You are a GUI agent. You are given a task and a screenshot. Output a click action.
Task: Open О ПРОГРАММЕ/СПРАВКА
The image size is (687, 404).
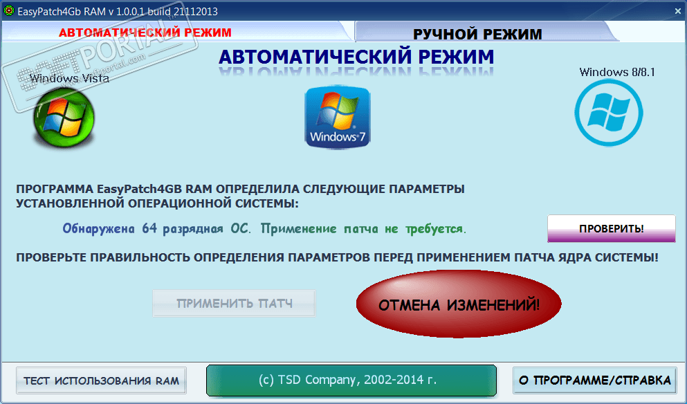pos(594,380)
